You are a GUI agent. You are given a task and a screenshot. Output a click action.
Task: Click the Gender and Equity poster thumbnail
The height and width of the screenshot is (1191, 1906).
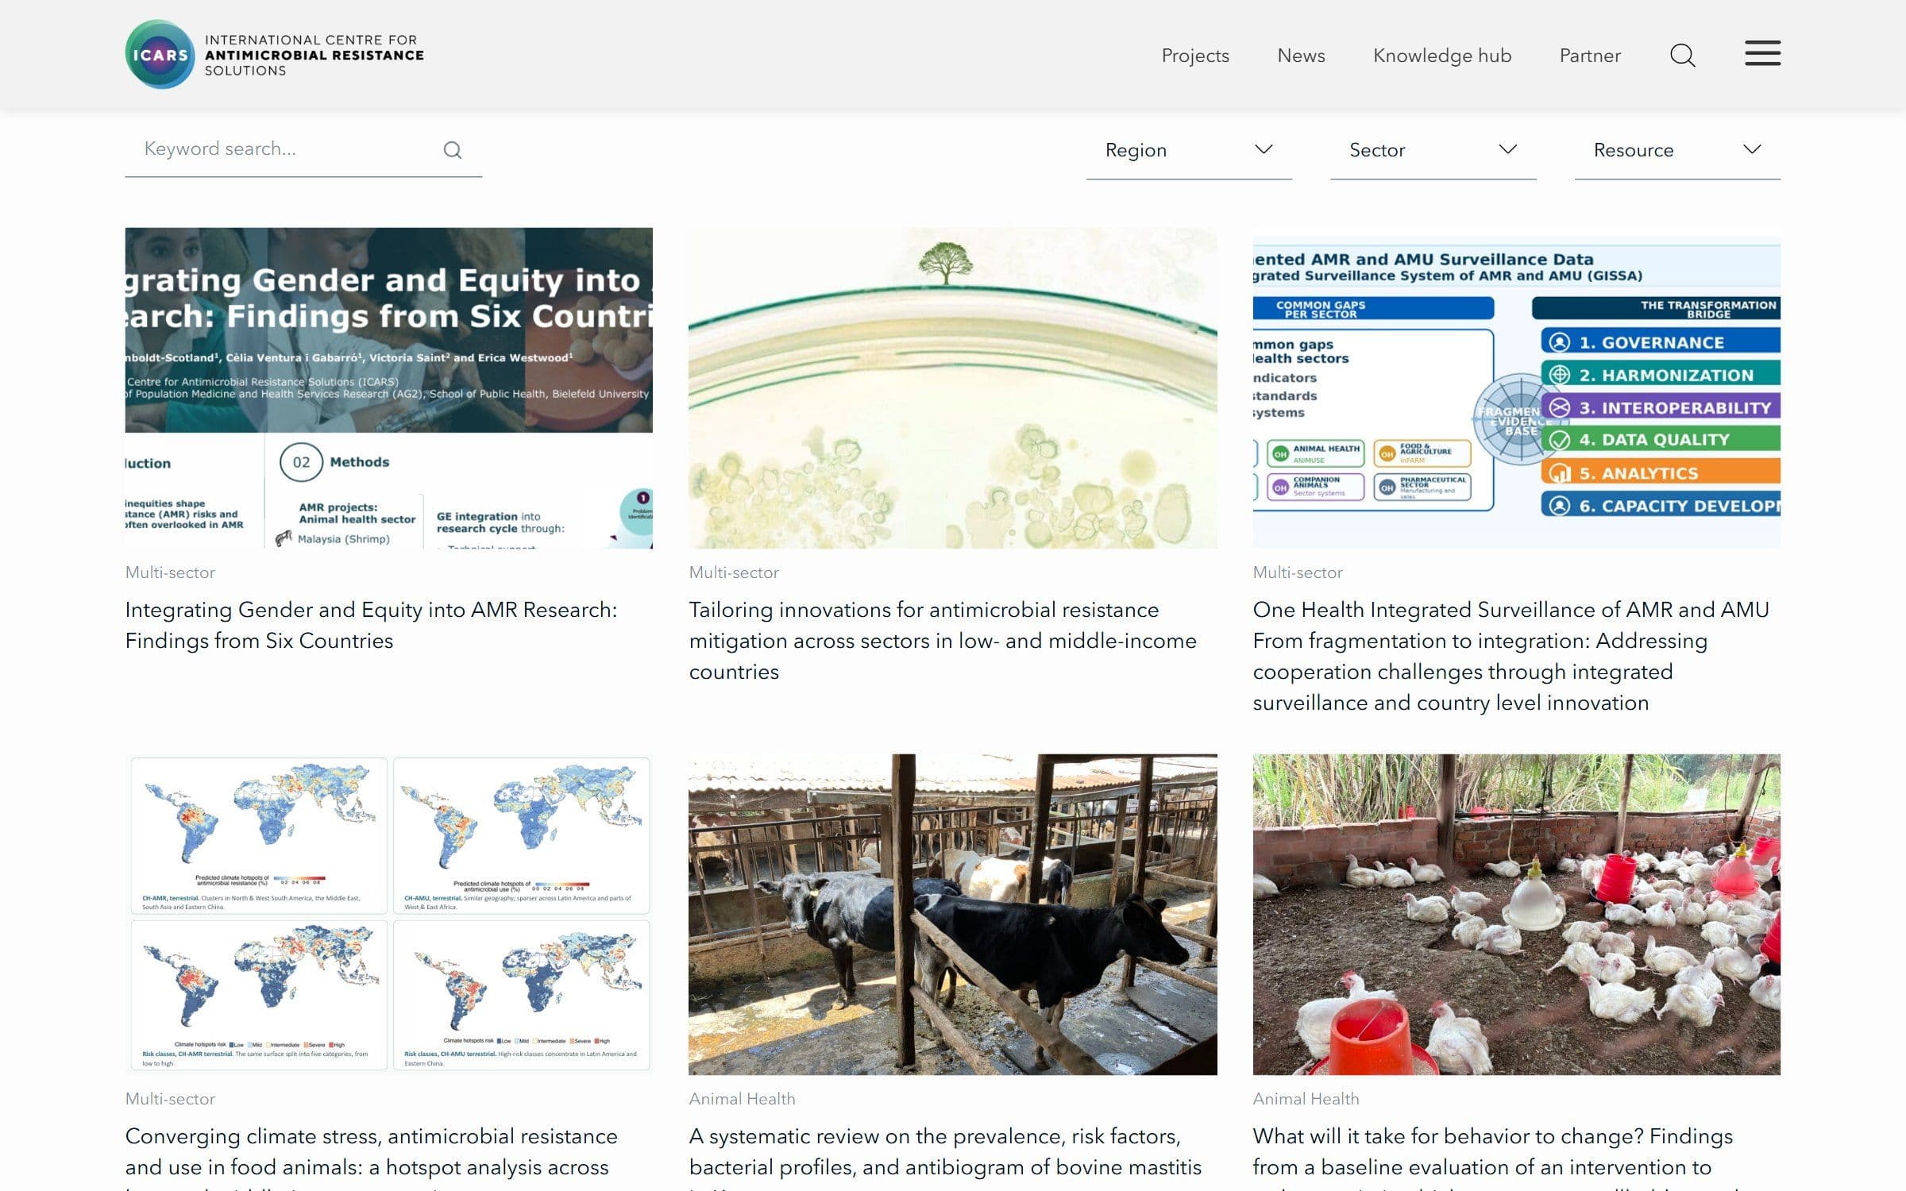[x=388, y=388]
